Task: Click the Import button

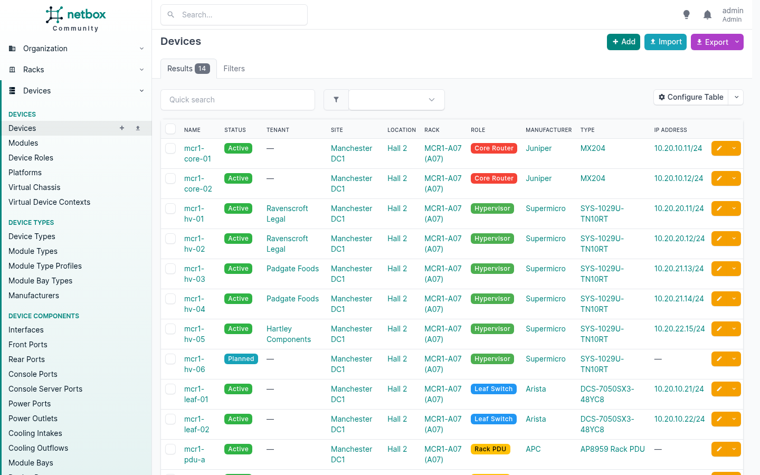Action: click(x=665, y=42)
